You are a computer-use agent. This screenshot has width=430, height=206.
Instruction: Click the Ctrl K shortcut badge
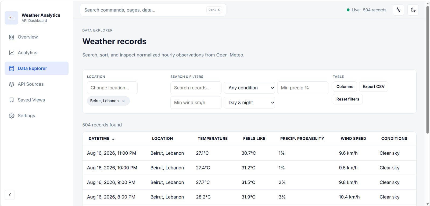(214, 10)
